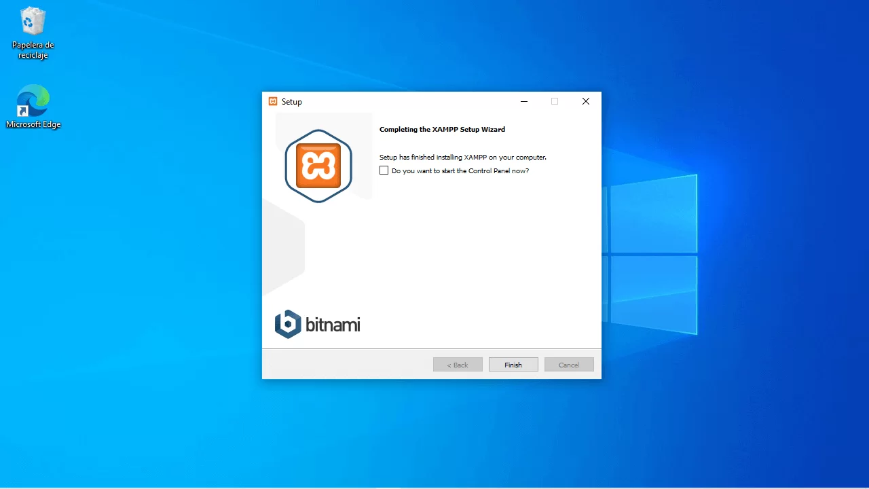Click the Finish button
The image size is (869, 489).
click(x=513, y=365)
